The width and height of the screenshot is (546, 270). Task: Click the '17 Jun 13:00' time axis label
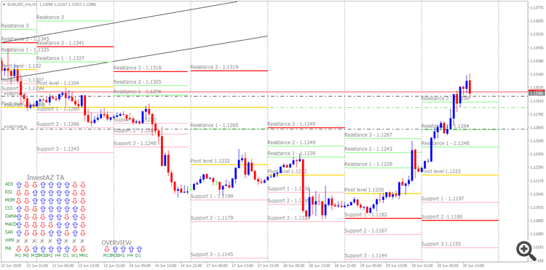point(243,265)
